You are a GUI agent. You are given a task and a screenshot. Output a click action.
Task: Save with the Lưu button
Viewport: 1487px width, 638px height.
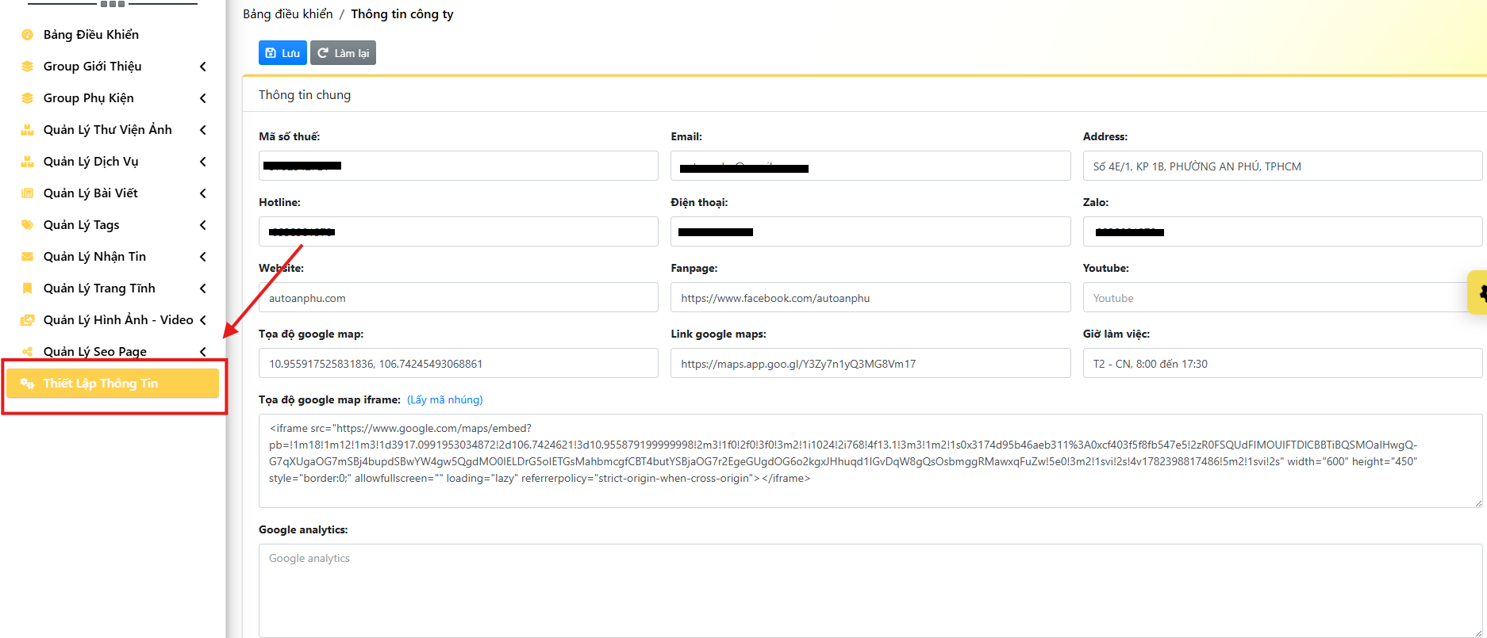pyautogui.click(x=282, y=53)
